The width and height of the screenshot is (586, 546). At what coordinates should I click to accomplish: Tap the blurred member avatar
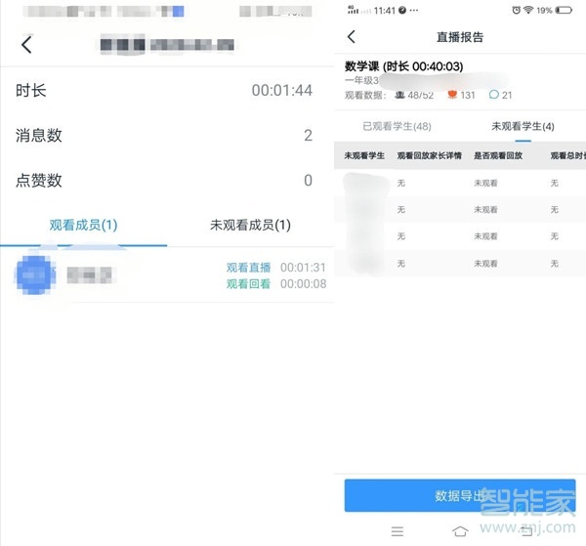[36, 274]
